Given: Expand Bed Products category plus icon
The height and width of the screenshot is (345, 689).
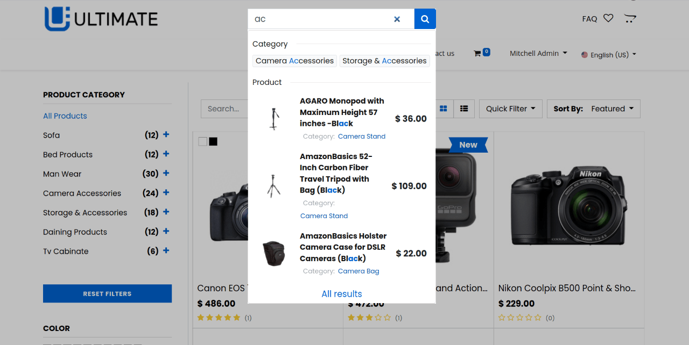Looking at the screenshot, I should click(166, 154).
